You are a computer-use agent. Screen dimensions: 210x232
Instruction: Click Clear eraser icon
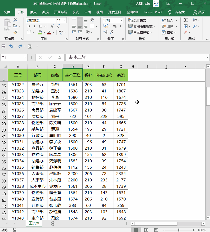tap(185, 32)
